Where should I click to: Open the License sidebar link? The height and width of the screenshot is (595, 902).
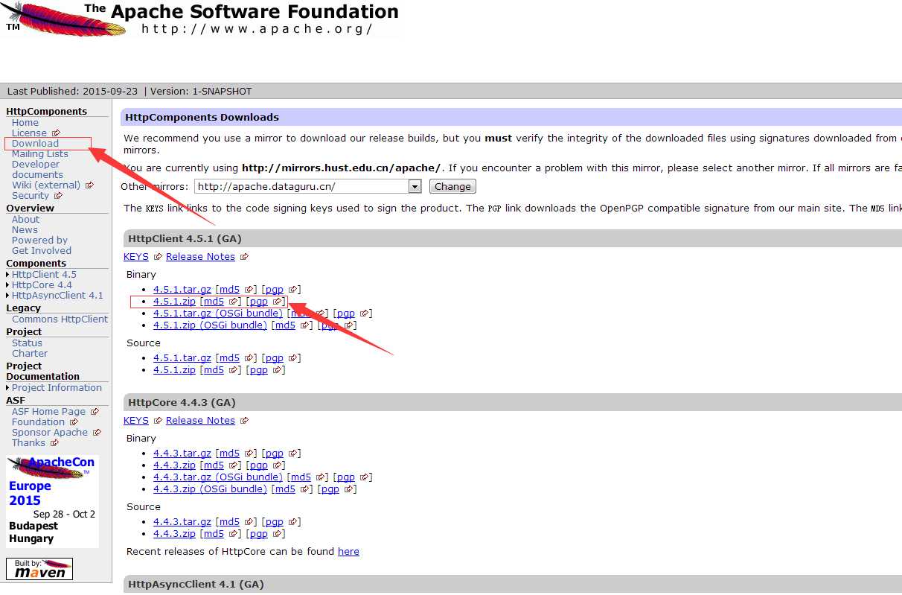(29, 133)
